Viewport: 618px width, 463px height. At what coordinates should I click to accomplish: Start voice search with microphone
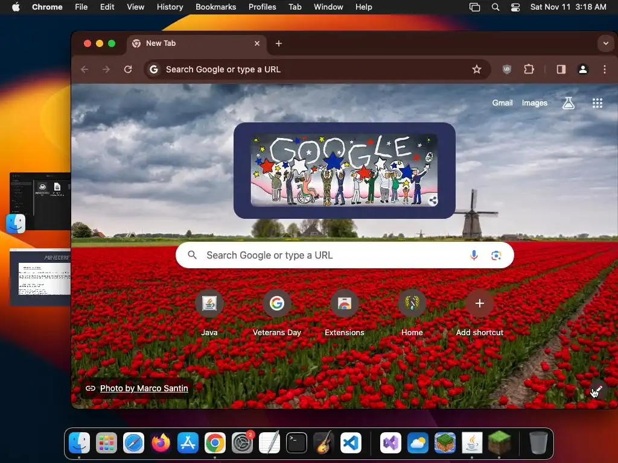click(x=474, y=255)
